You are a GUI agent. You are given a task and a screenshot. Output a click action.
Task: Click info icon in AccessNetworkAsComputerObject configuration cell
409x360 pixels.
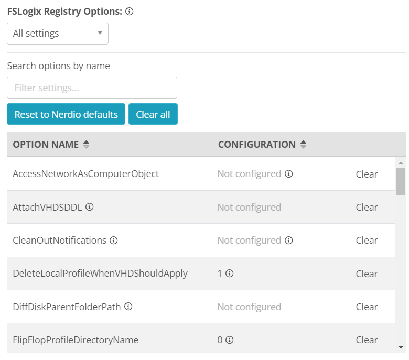(288, 174)
